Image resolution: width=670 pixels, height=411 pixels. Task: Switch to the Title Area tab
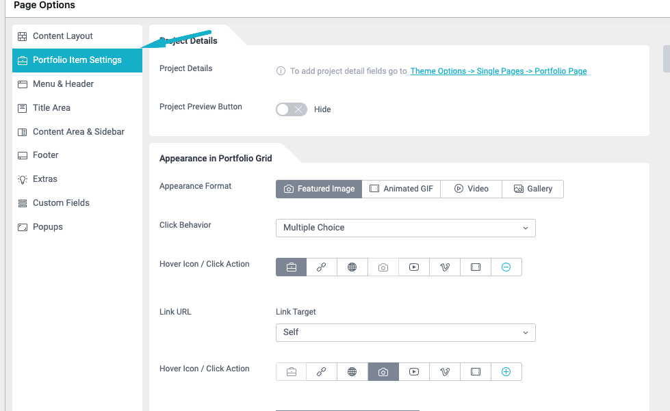(51, 108)
